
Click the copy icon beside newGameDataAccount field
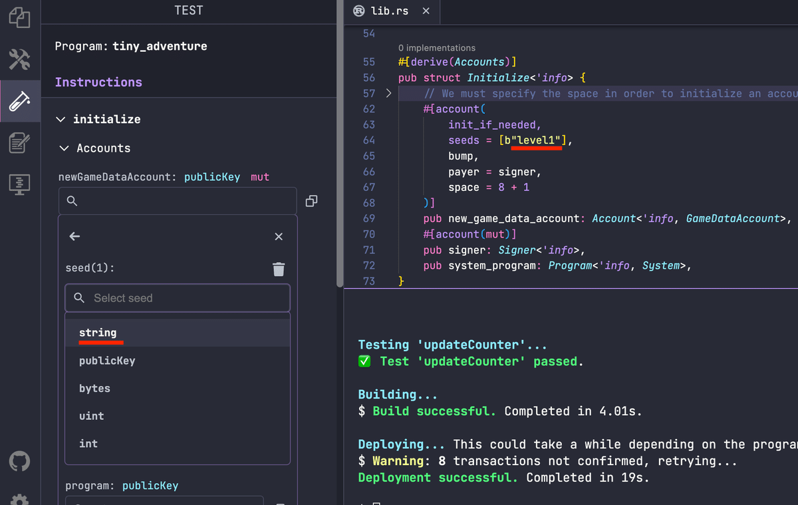[311, 201]
